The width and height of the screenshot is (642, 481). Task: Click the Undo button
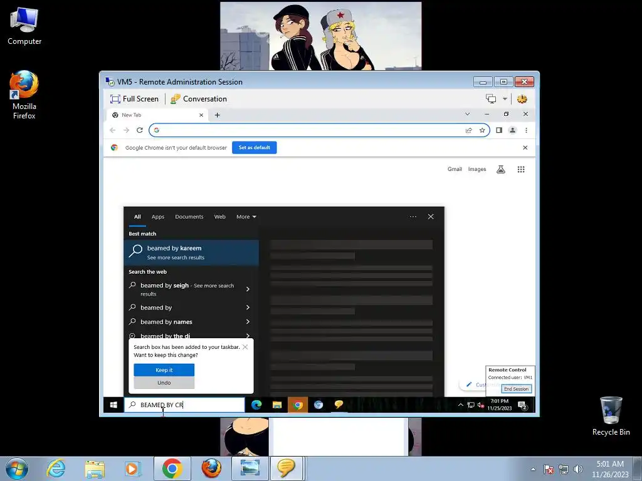164,383
